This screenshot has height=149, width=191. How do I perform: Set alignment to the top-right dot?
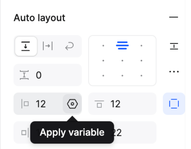pos(141,46)
